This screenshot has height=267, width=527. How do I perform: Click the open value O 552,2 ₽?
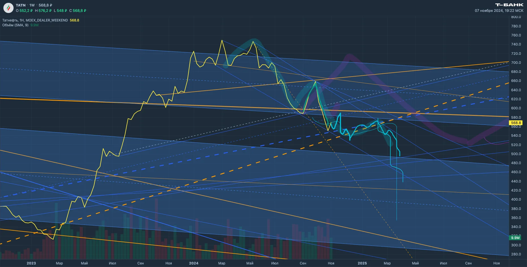click(24, 11)
